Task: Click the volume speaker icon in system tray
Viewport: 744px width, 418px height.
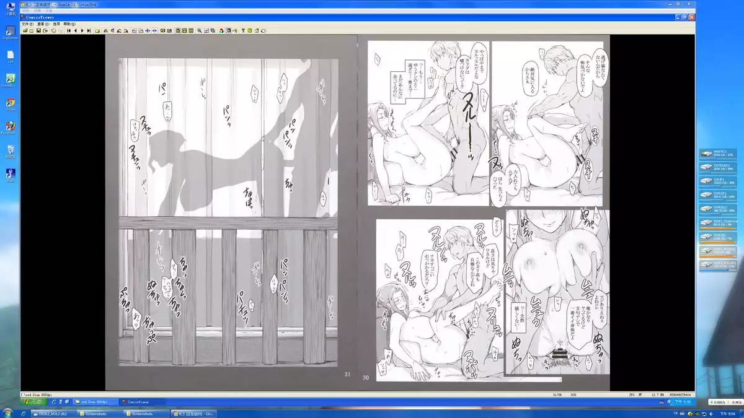Action: coord(711,413)
